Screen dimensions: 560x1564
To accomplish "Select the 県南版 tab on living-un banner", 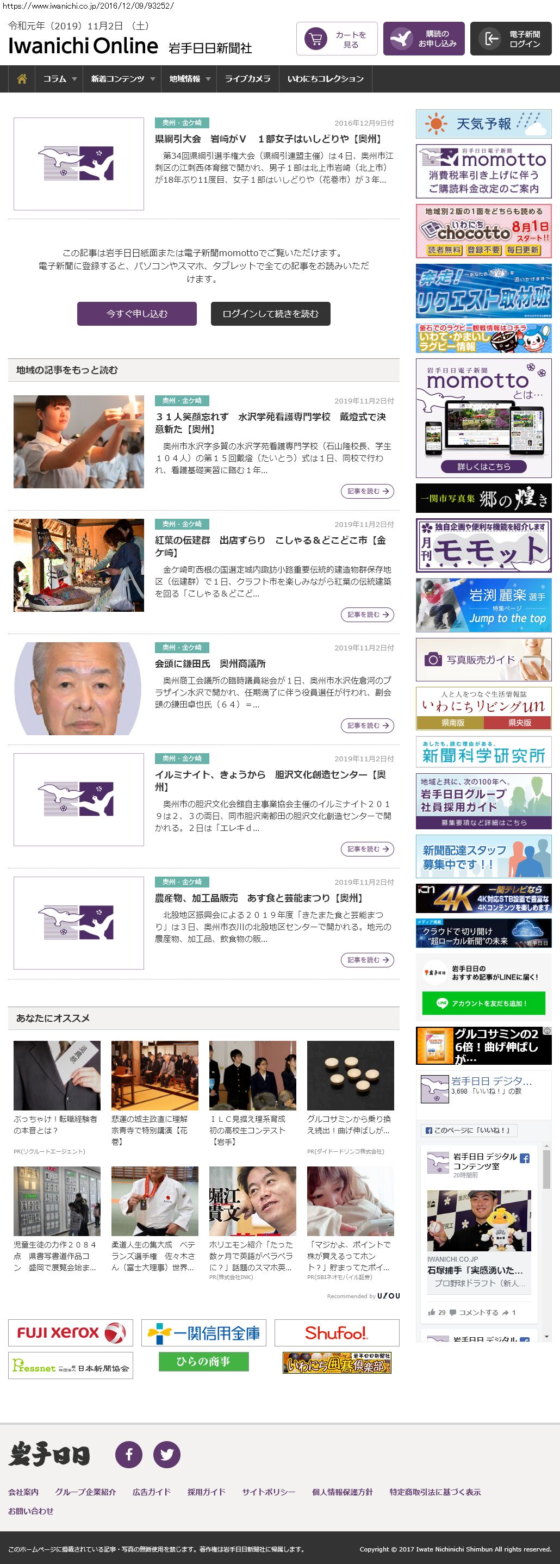I will (x=450, y=723).
